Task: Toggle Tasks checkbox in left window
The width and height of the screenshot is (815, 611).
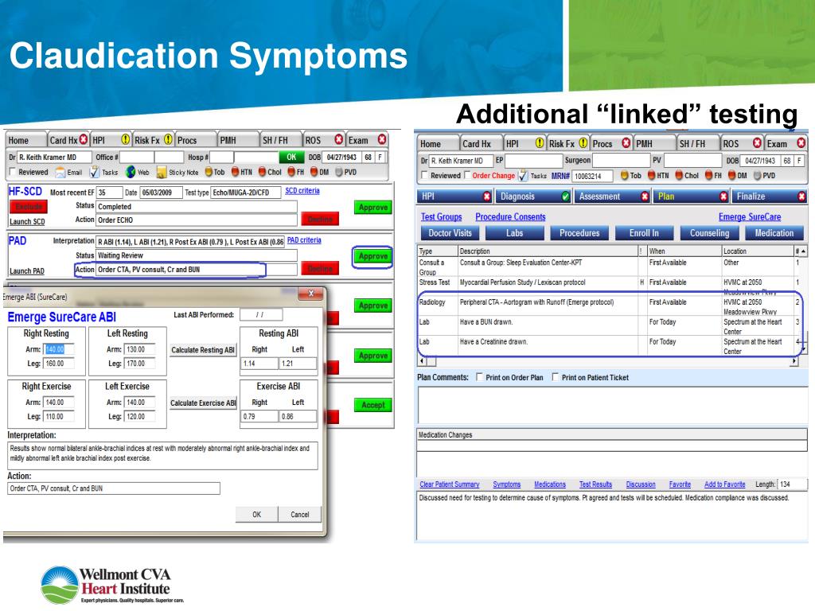Action: 94,172
